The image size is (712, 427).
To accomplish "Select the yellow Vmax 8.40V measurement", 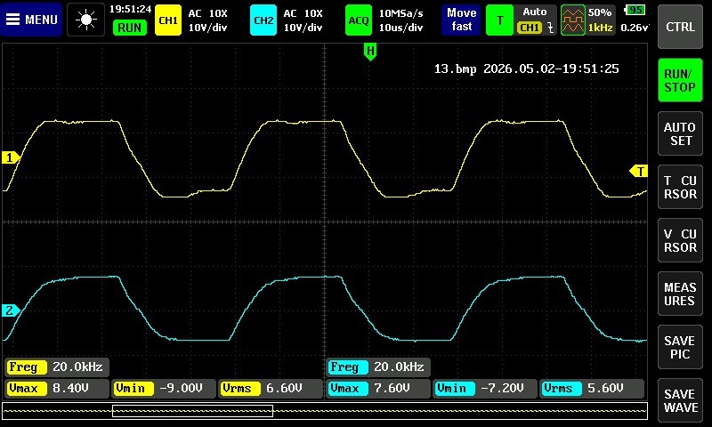I will (x=57, y=389).
